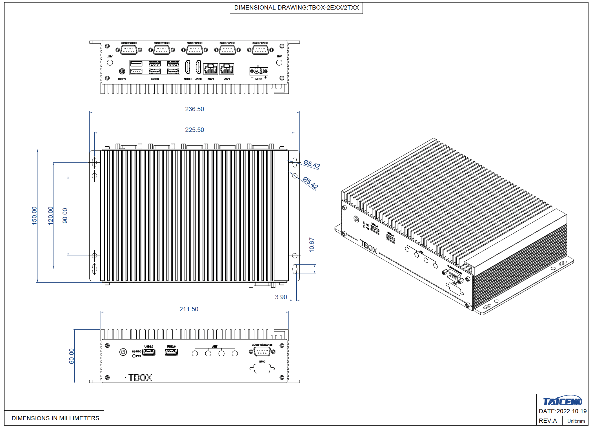The height and width of the screenshot is (427, 593).
Task: Select the 236.50 overall width dimension
Action: pos(194,109)
